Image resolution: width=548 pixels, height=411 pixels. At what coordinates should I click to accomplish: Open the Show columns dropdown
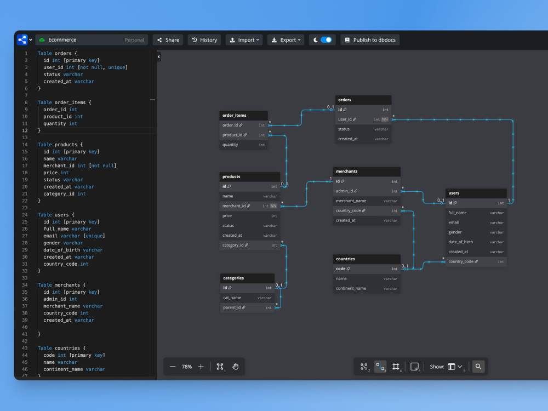tap(455, 367)
